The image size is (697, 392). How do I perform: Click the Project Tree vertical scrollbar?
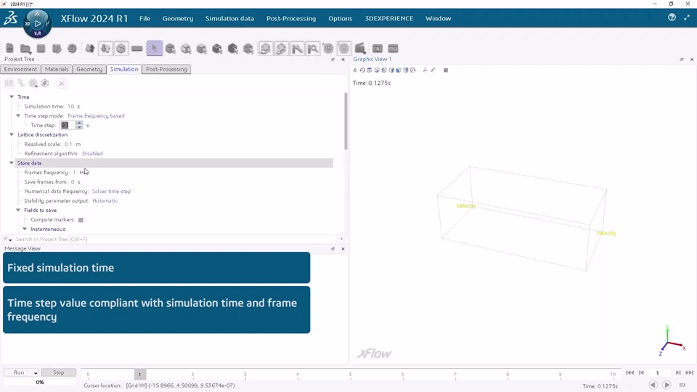pos(346,121)
